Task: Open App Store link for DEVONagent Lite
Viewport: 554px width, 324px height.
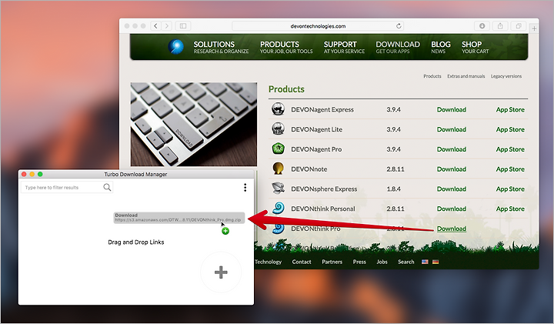Action: pyautogui.click(x=510, y=129)
